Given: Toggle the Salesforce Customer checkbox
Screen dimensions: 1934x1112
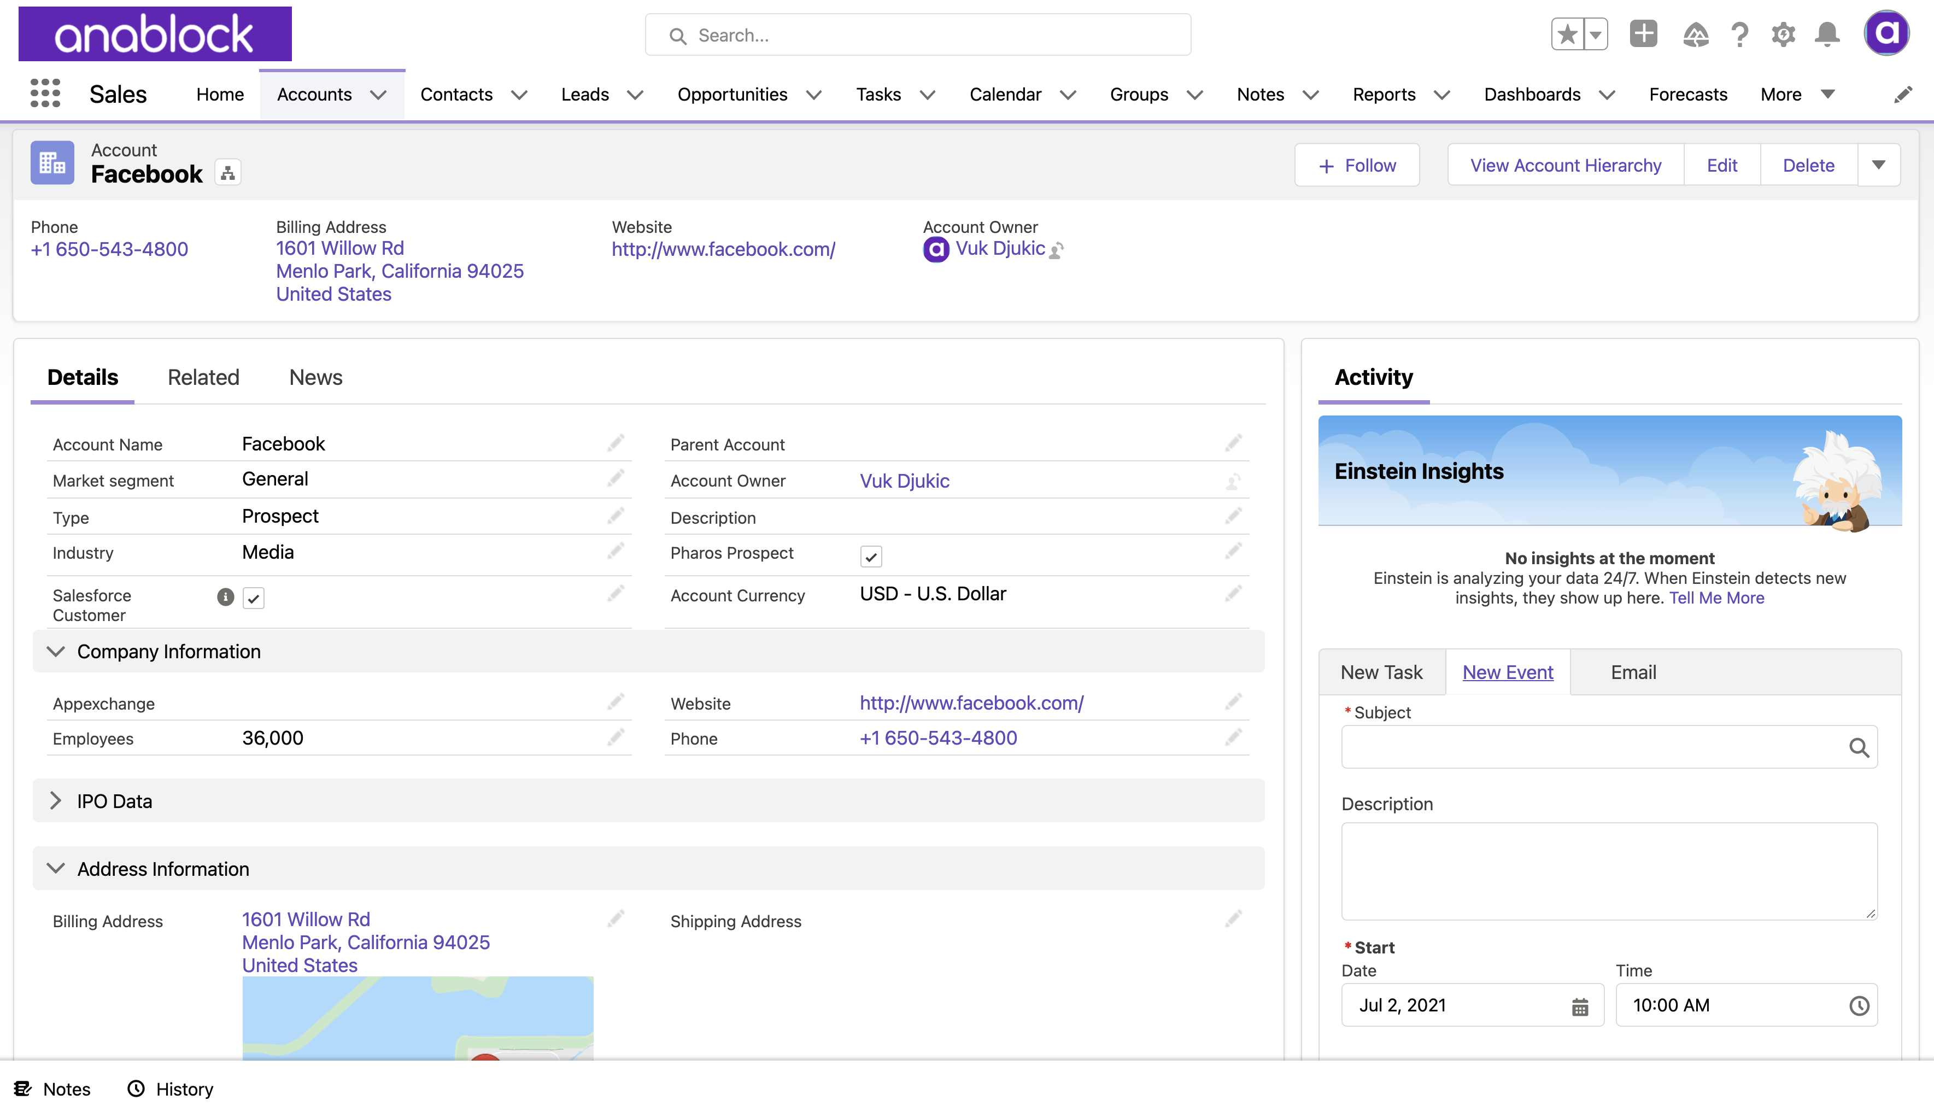Looking at the screenshot, I should click(254, 598).
